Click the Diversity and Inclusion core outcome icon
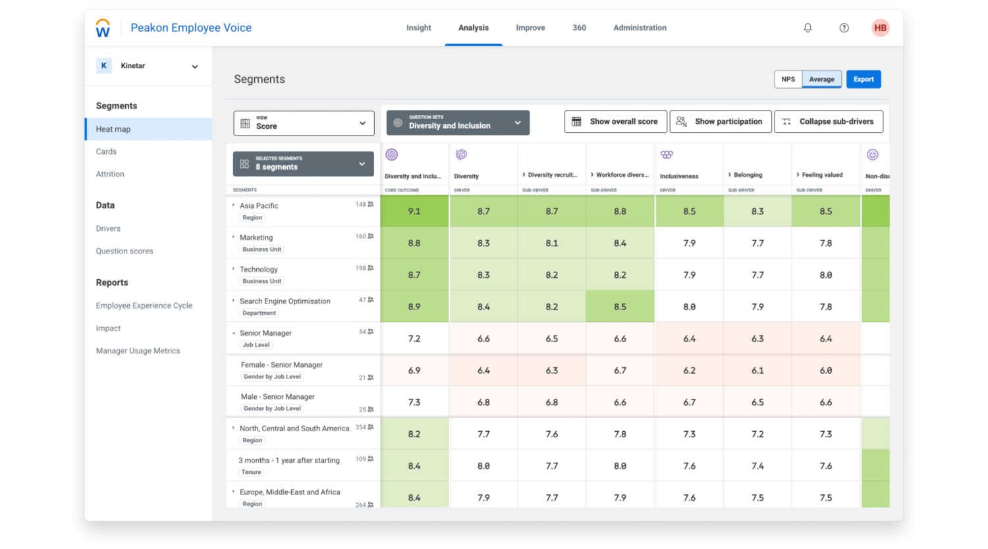Screen dimensions: 988x549 tap(392, 155)
